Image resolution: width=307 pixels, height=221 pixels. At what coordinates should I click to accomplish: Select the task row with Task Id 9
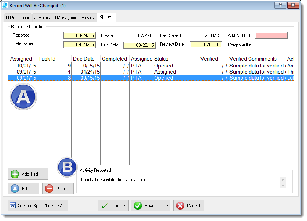pos(115,66)
